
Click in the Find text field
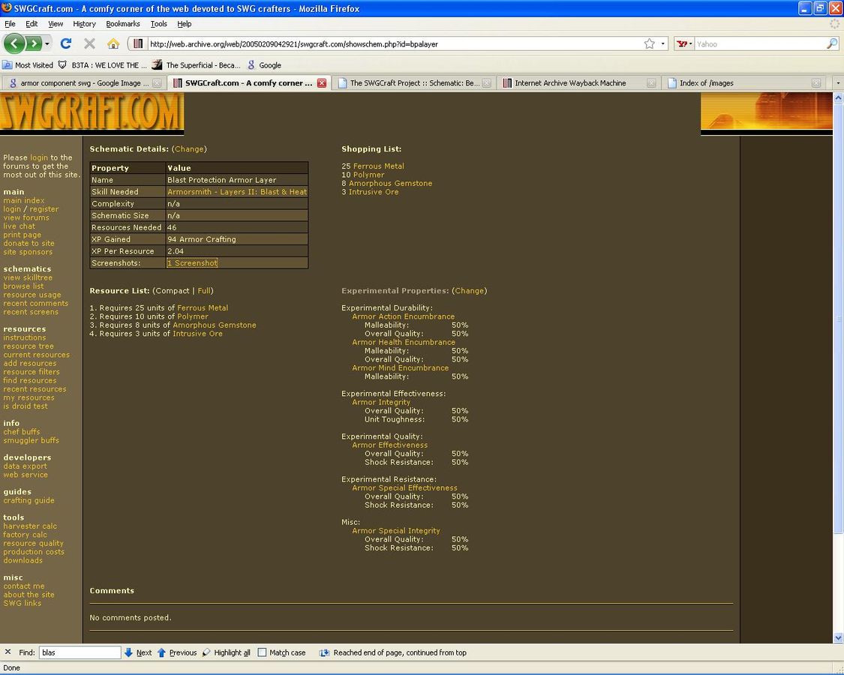pos(80,652)
